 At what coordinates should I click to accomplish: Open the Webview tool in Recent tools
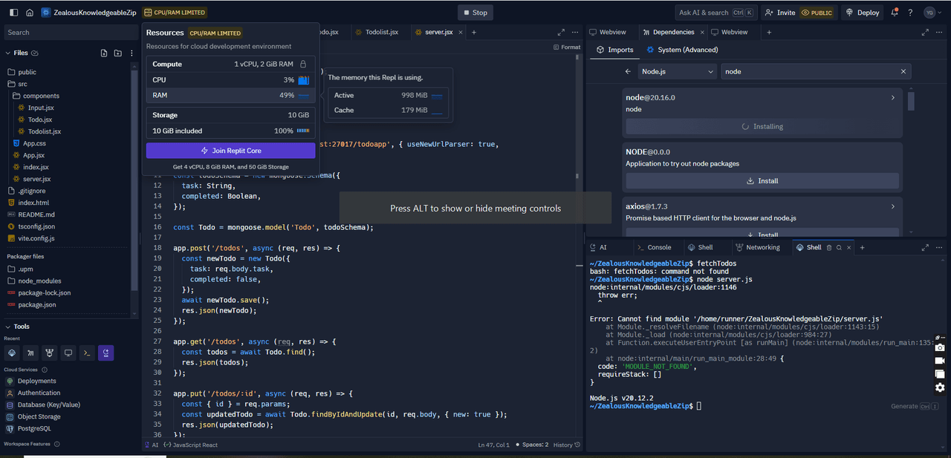pos(68,353)
